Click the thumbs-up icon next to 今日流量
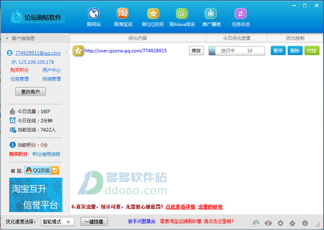The height and width of the screenshot is (230, 324). click(x=12, y=111)
